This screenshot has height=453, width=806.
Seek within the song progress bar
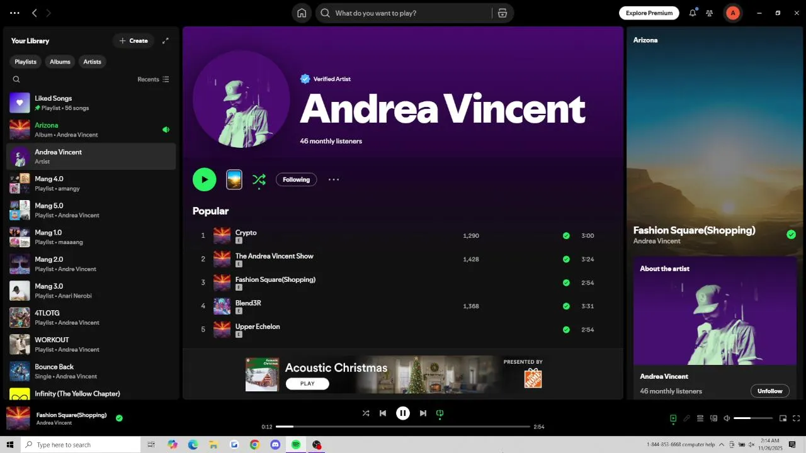403,427
